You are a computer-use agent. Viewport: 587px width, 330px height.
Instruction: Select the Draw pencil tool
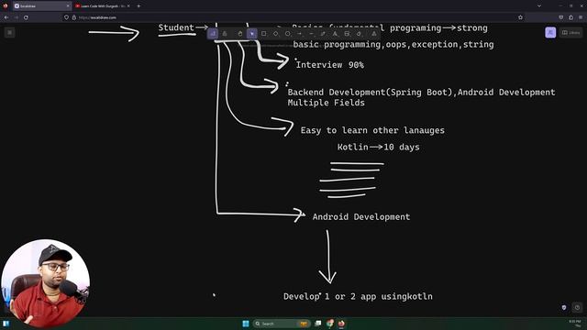point(323,34)
